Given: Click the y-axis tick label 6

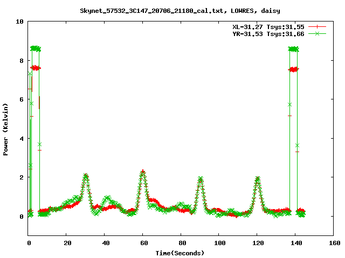Looking at the screenshot, I should pyautogui.click(x=22, y=99).
